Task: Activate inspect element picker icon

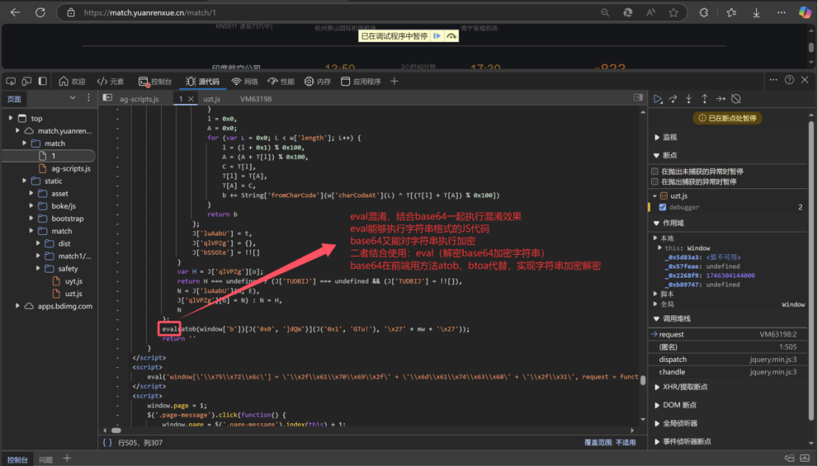Action: click(x=11, y=81)
